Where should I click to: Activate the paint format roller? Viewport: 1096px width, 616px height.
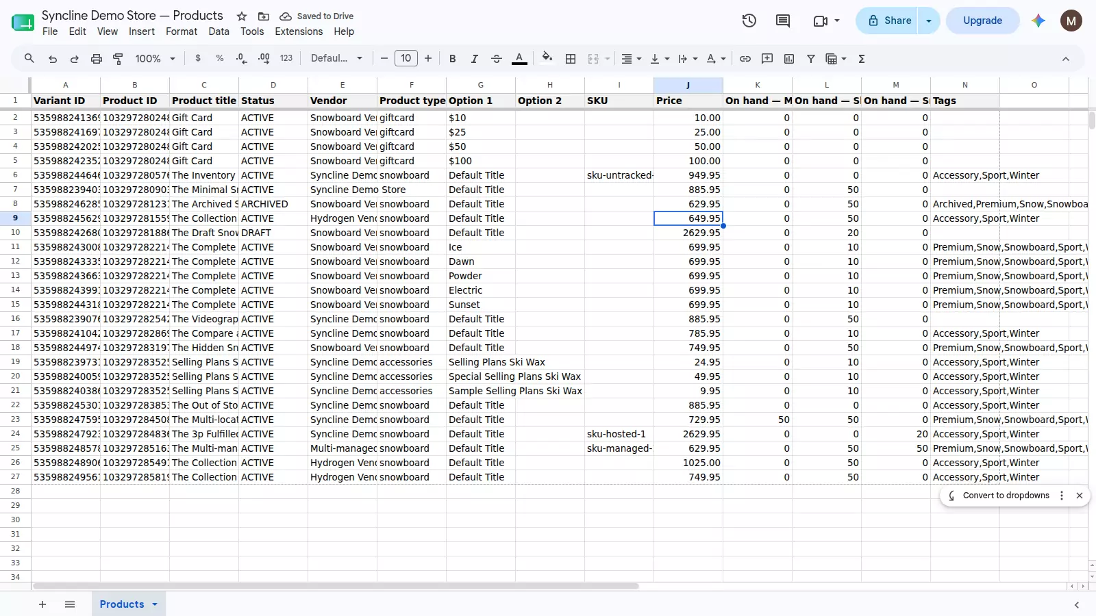coord(118,59)
